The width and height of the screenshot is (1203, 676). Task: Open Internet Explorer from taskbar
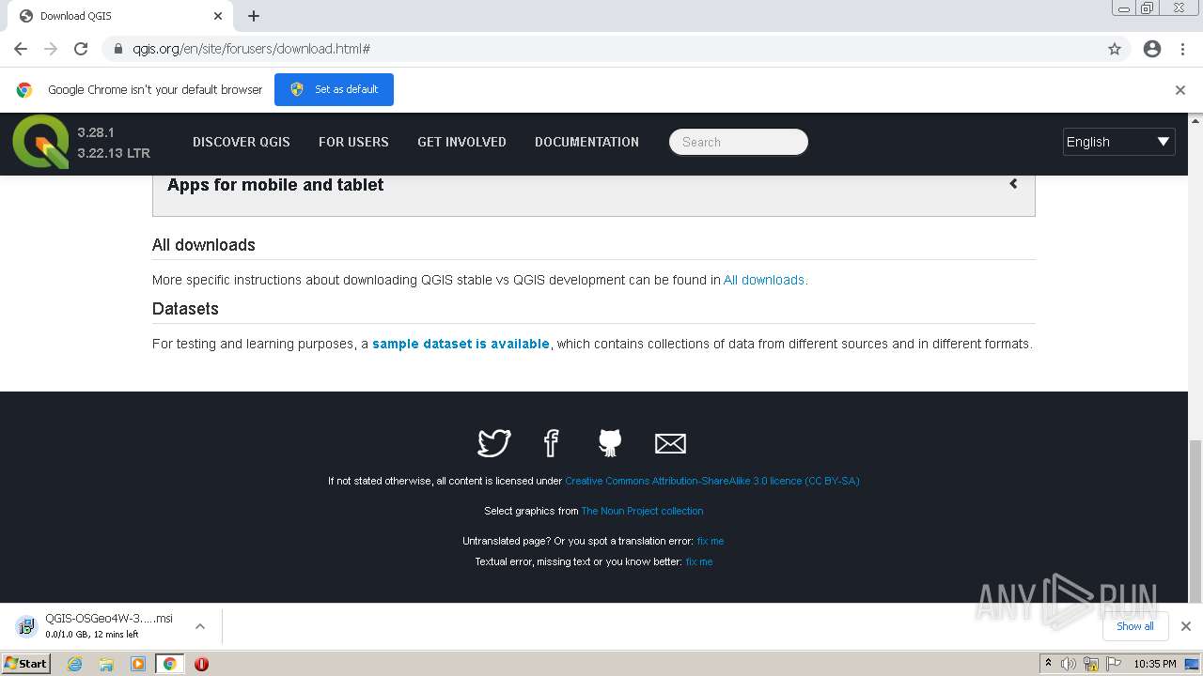tap(75, 664)
